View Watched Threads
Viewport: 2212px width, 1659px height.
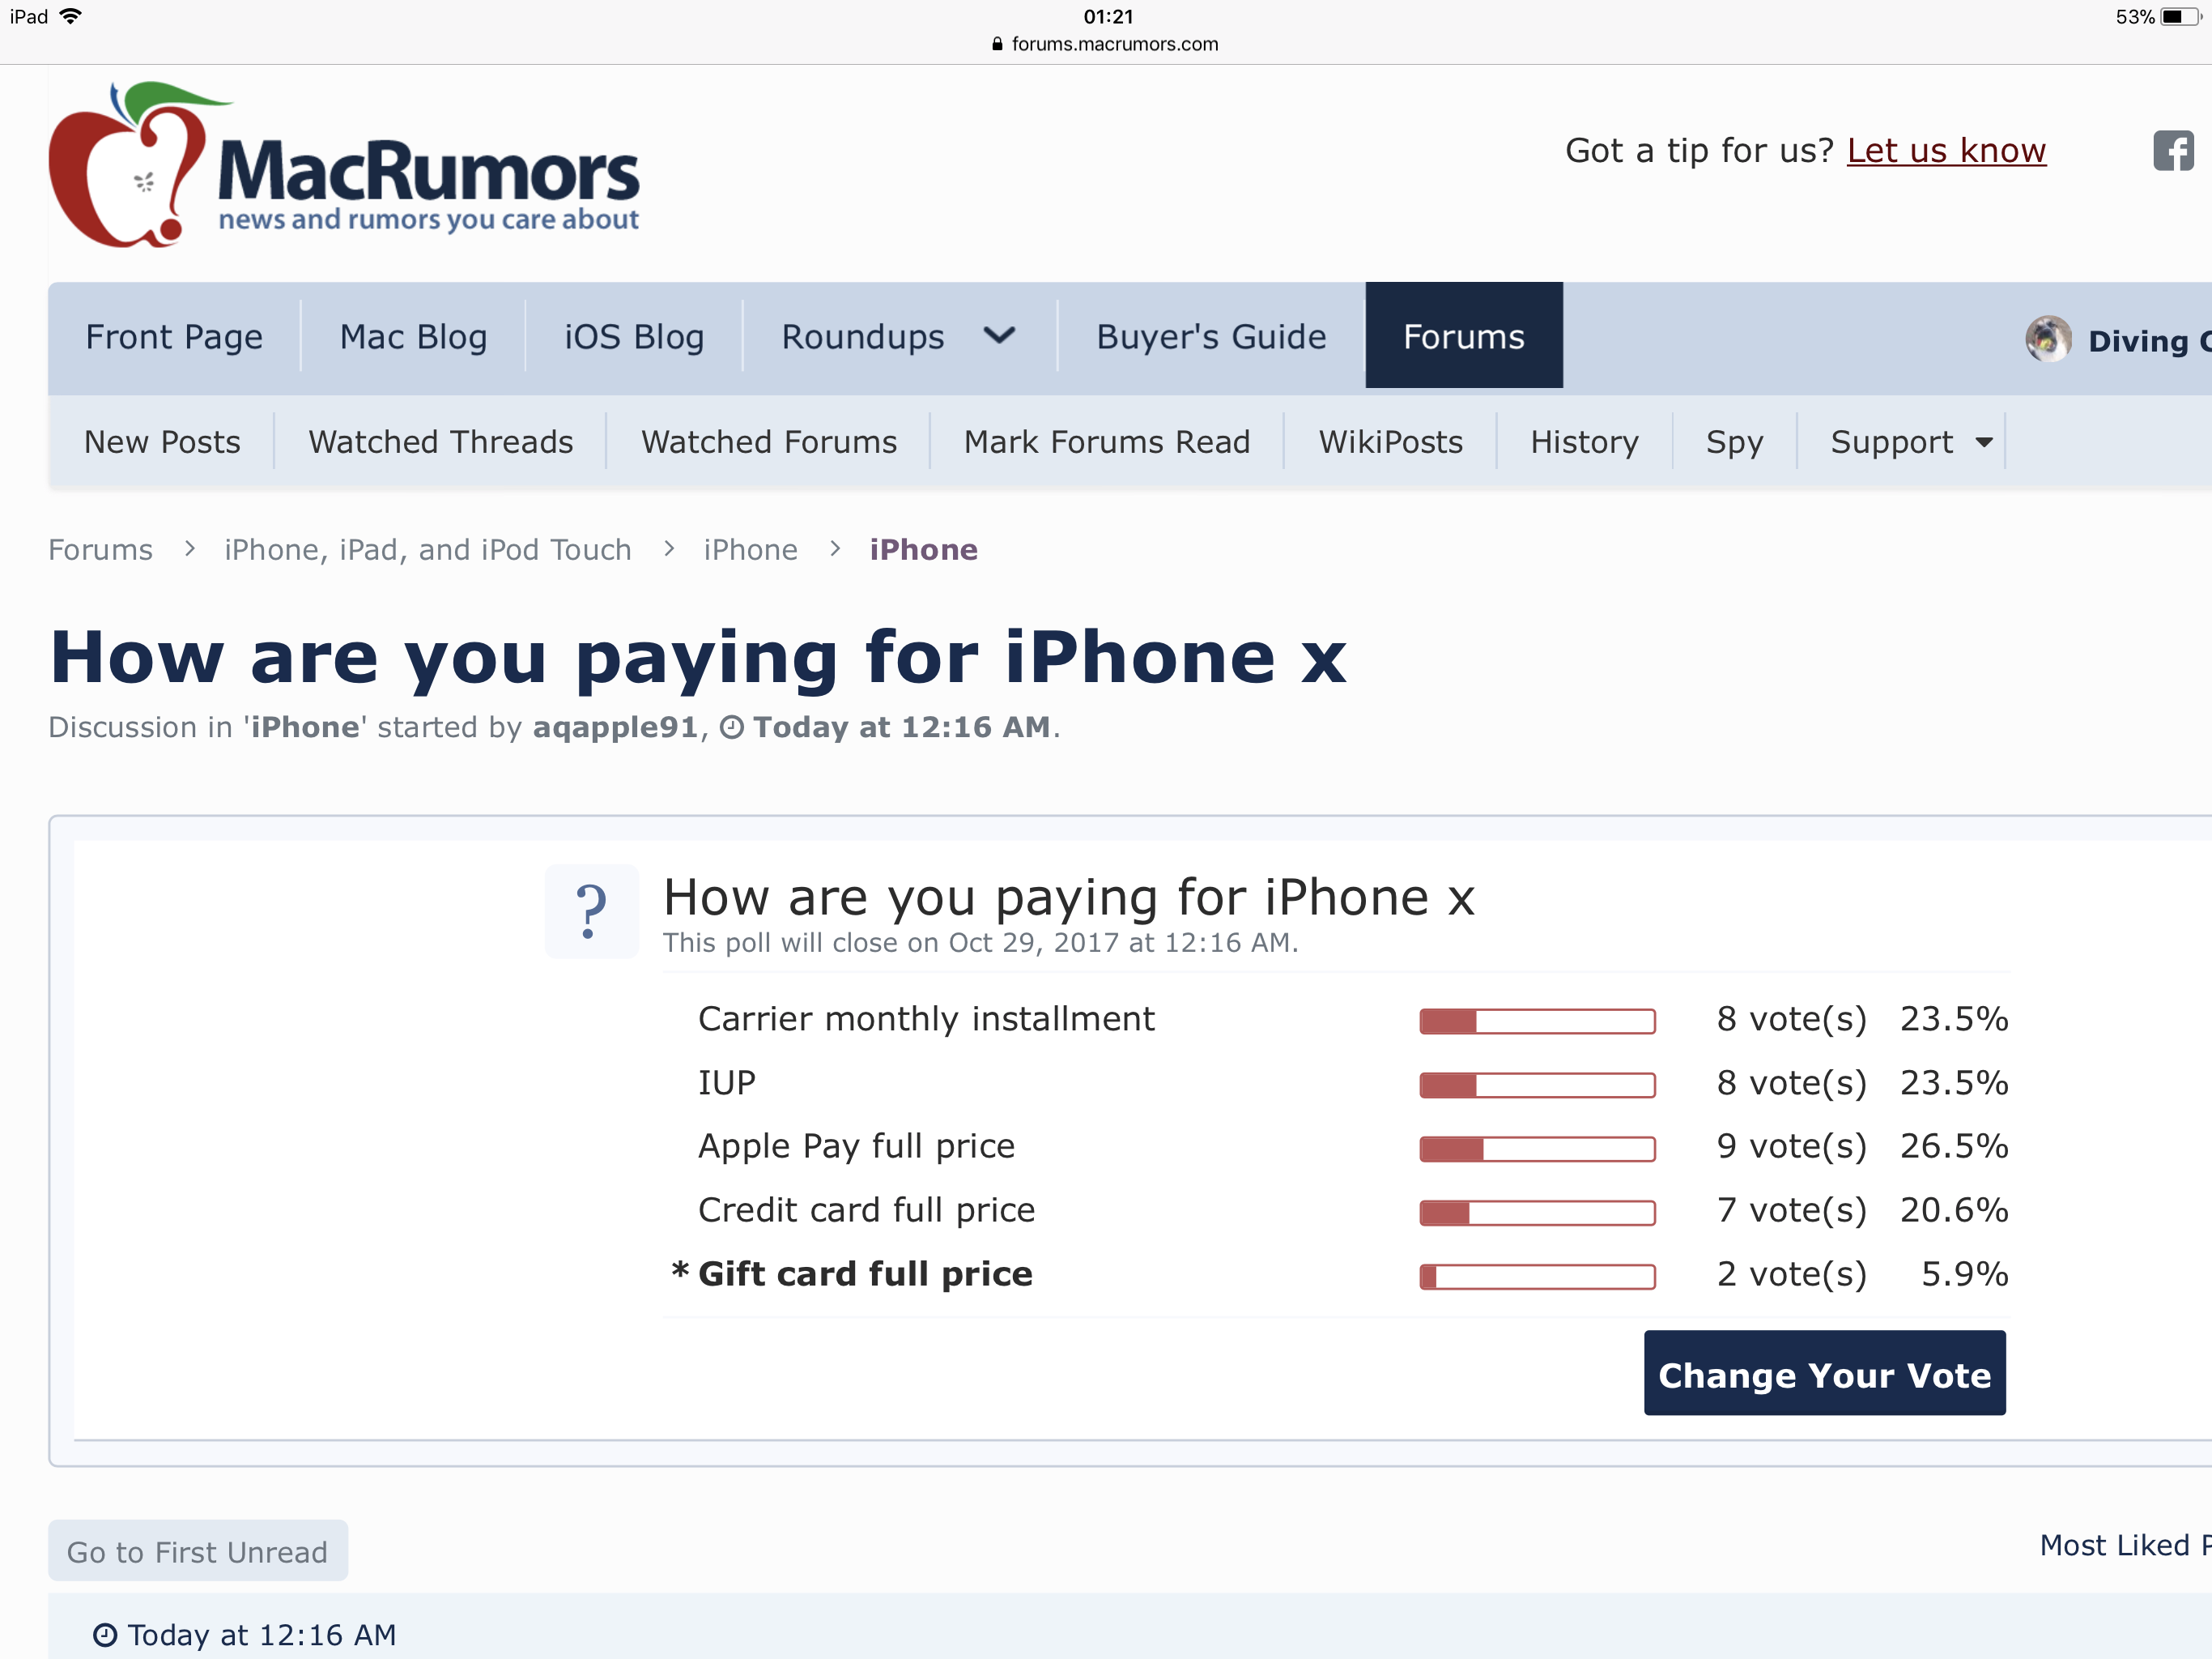coord(441,442)
